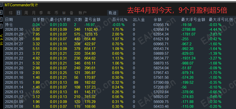
Task: Click profit amount 1102.40
Action: [x=91, y=29]
